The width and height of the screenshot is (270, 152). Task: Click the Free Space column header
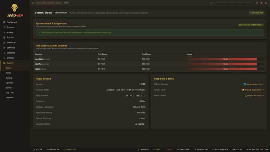pos(103,54)
